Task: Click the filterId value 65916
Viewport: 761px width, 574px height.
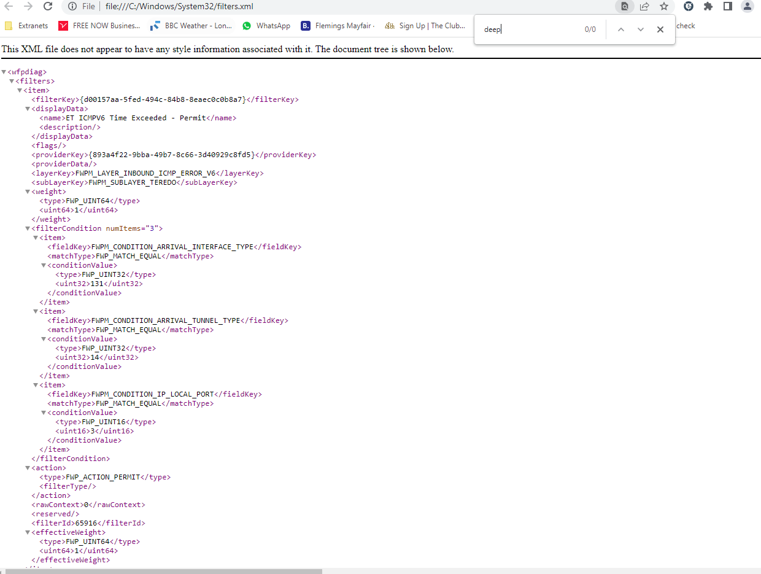Action: point(86,523)
